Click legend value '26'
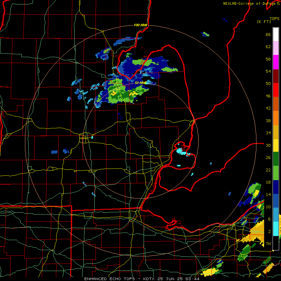The height and width of the screenshot is (281, 281). pyautogui.click(x=268, y=158)
